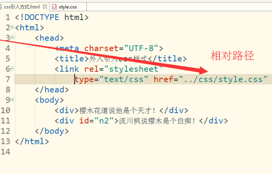Place cursor in the DOCTYPE html declaration
The height and width of the screenshot is (174, 272).
tap(52, 17)
